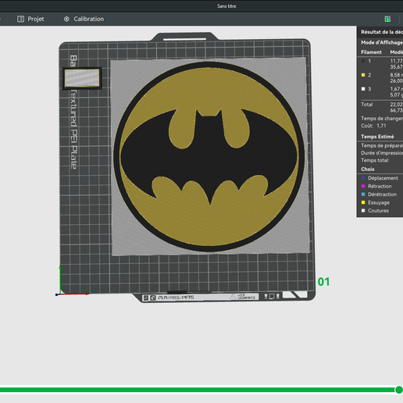Click the Choix heading
Image resolution: width=403 pixels, height=403 pixels.
tap(368, 169)
